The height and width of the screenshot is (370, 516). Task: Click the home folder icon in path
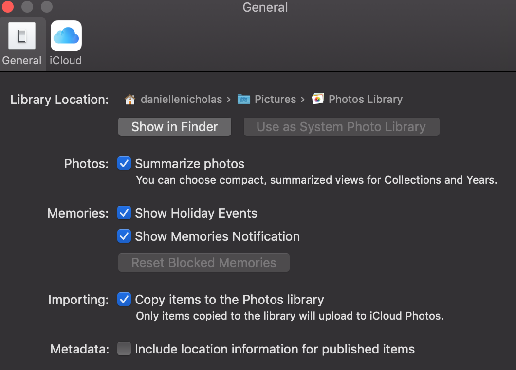(x=129, y=100)
